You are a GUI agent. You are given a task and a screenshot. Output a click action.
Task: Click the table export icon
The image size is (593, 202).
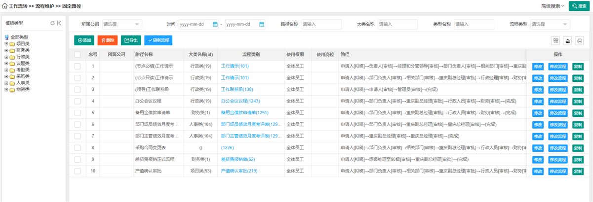tap(568, 41)
